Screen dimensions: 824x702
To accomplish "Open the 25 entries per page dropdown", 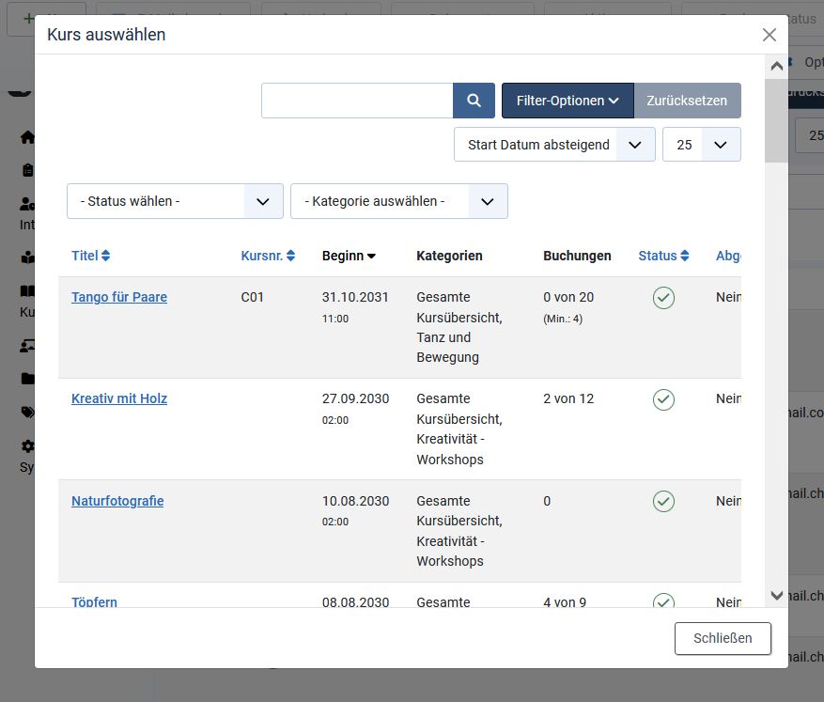I will click(x=702, y=145).
